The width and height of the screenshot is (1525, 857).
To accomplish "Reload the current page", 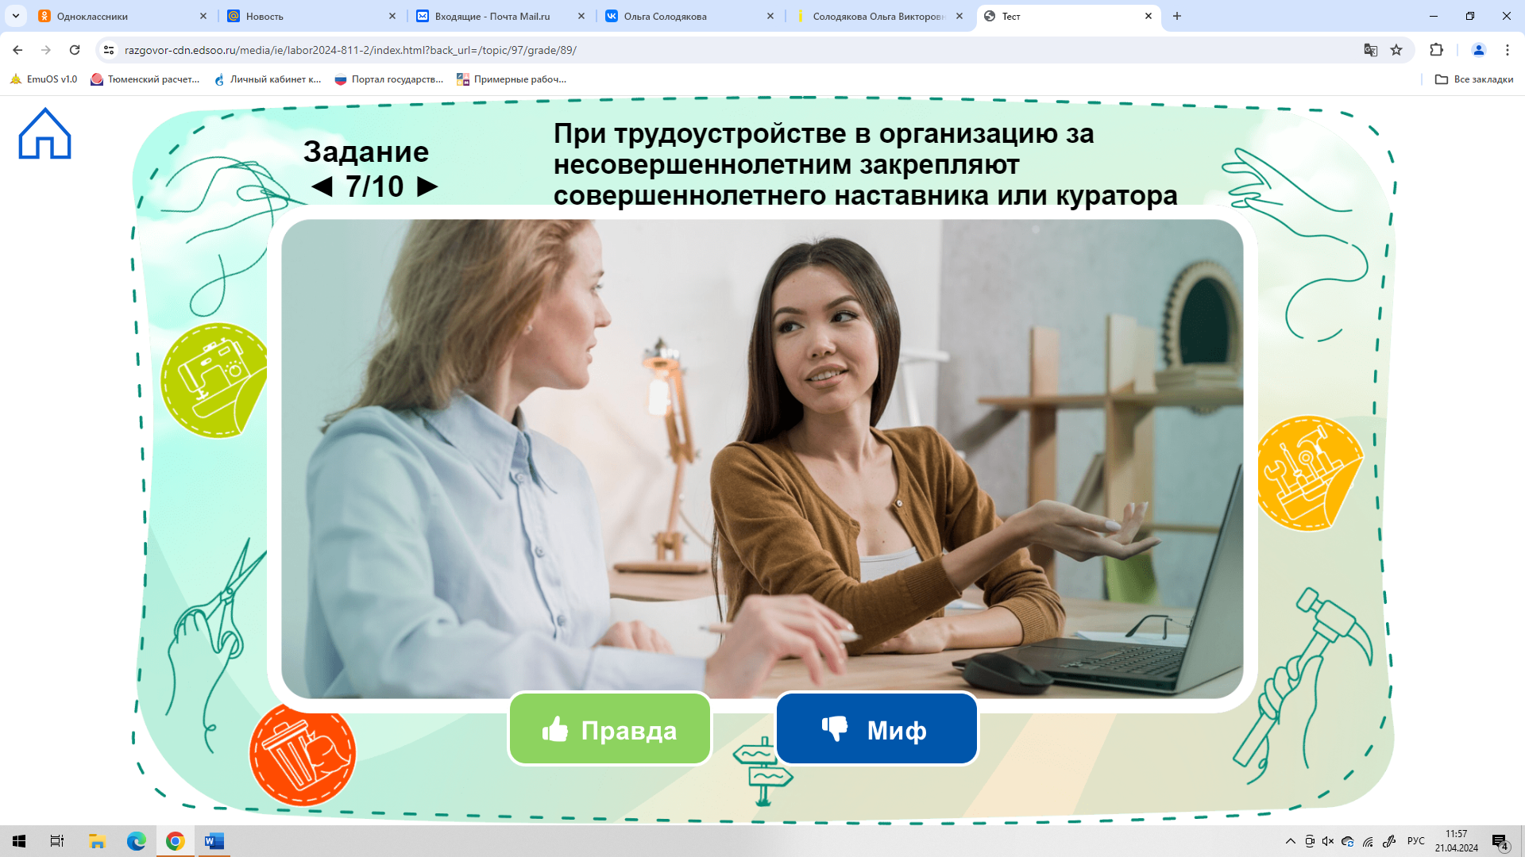I will point(75,50).
